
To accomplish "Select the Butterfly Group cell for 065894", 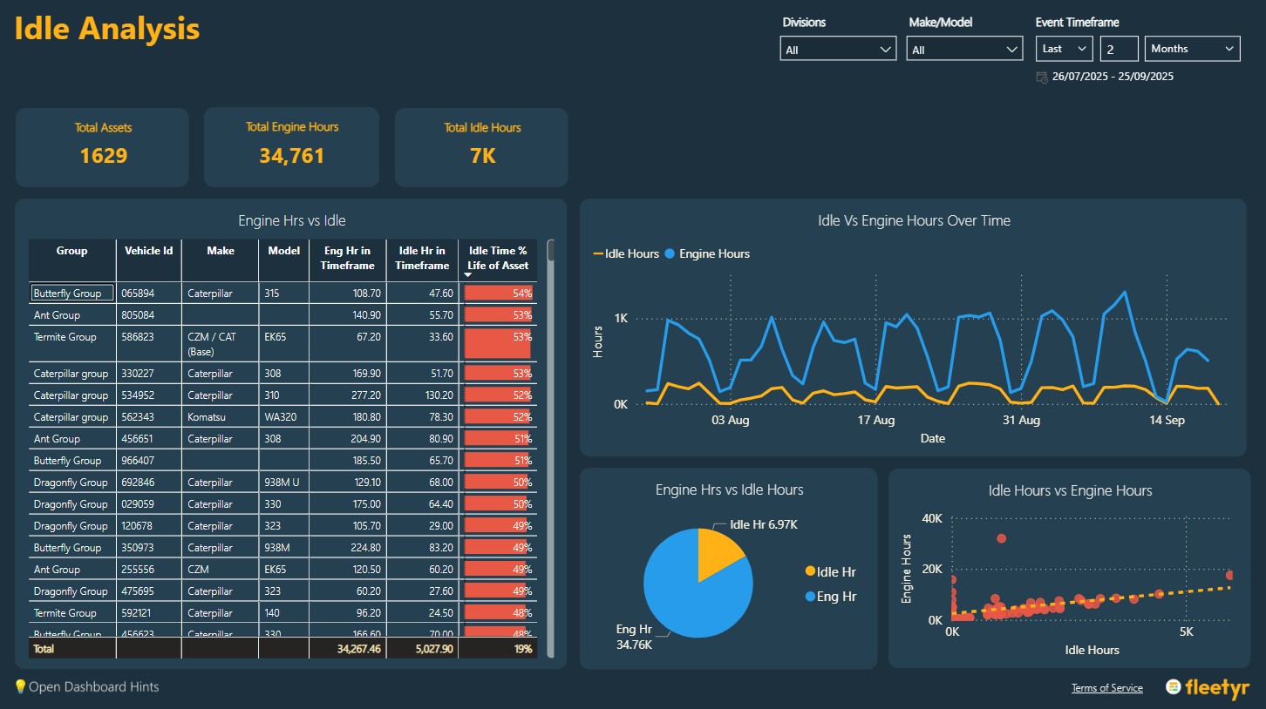I will (x=72, y=294).
